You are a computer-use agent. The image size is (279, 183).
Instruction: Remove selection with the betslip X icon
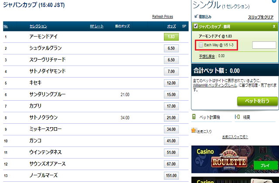pyautogui.click(x=274, y=26)
